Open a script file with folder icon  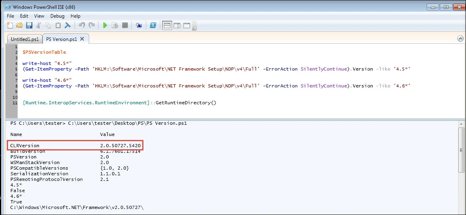click(x=19, y=26)
